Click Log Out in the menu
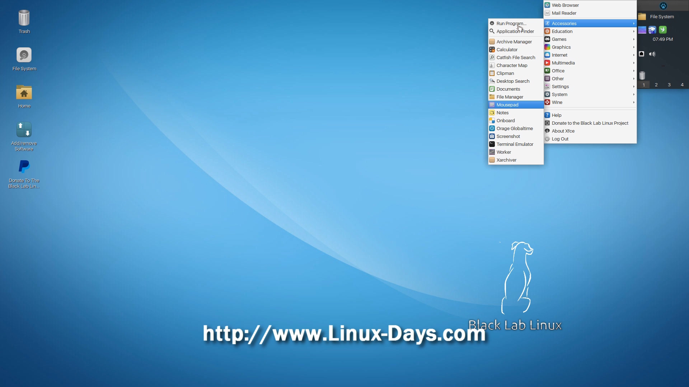The image size is (689, 387). tap(590, 139)
